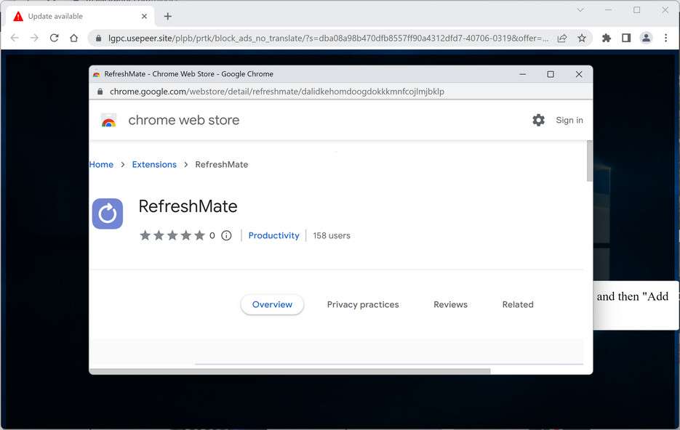This screenshot has height=430, width=680.
Task: Click the popup's horizontal scrollbar
Action: pyautogui.click(x=289, y=371)
